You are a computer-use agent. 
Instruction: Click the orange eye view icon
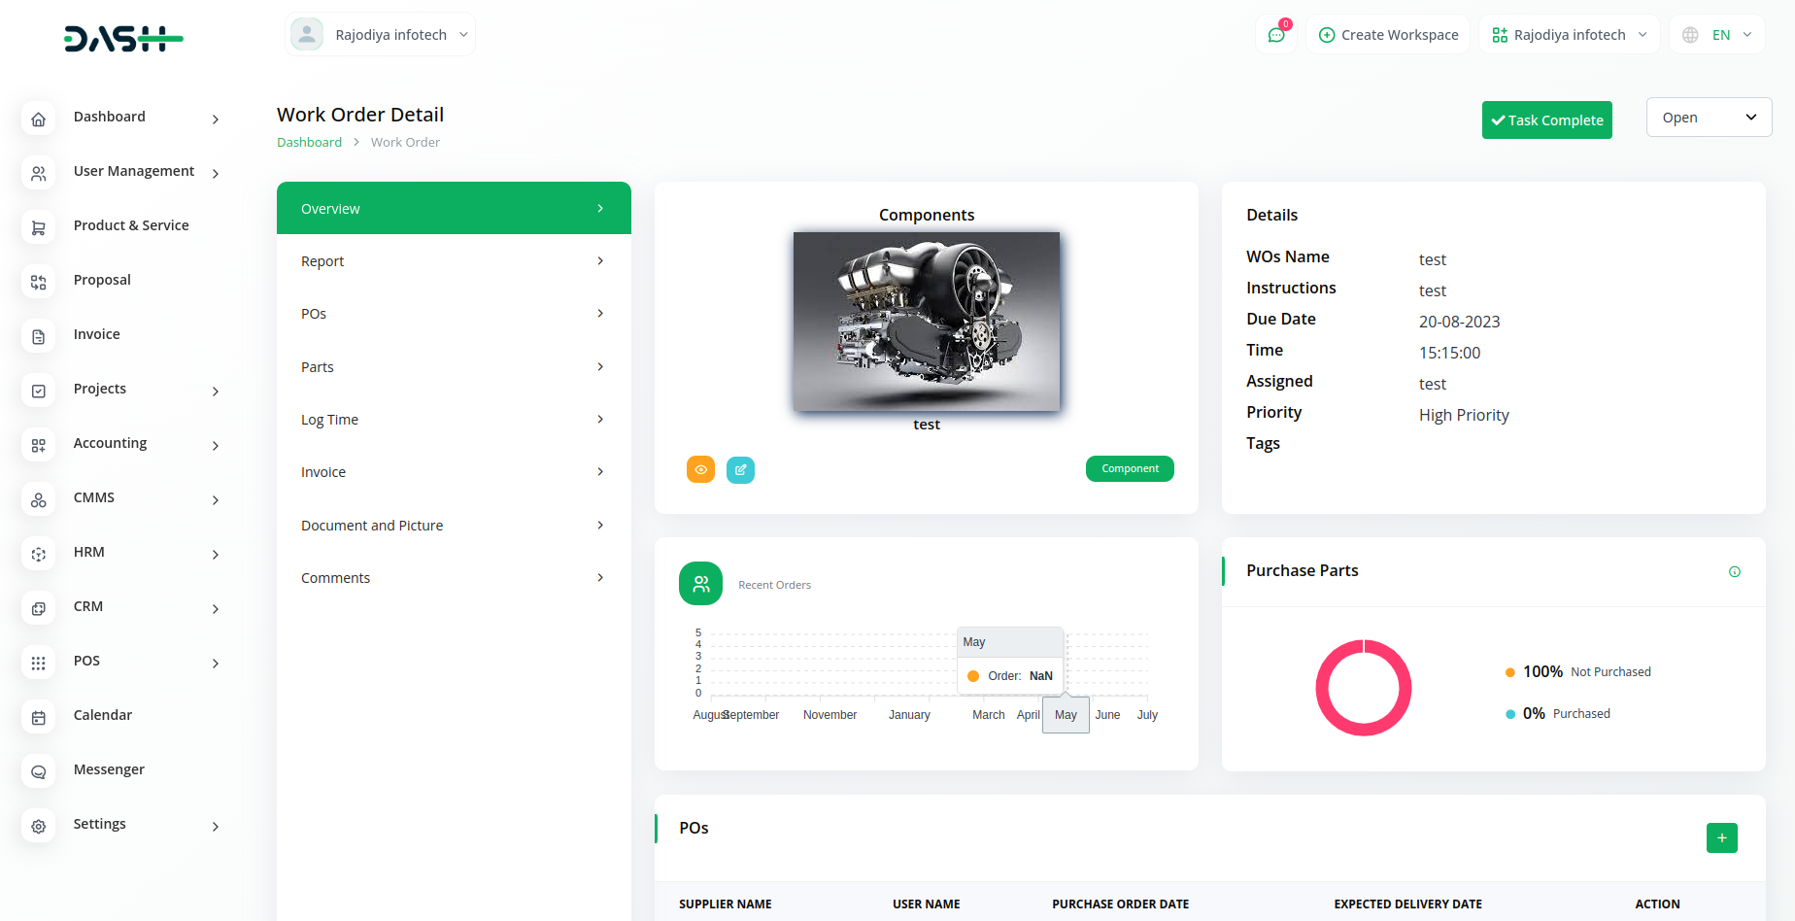(x=700, y=469)
